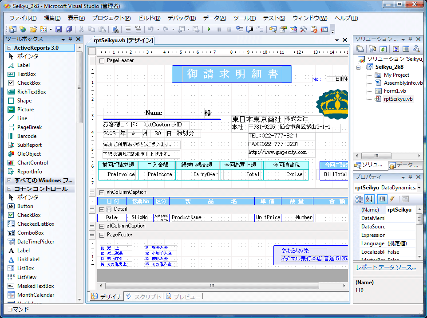
Task: Open the Events view with the lightning icon
Action: (x=392, y=199)
